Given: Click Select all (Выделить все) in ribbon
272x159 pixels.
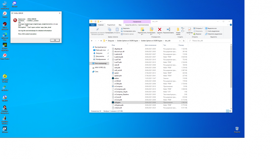Looking at the screenshot, I should point(211,28).
